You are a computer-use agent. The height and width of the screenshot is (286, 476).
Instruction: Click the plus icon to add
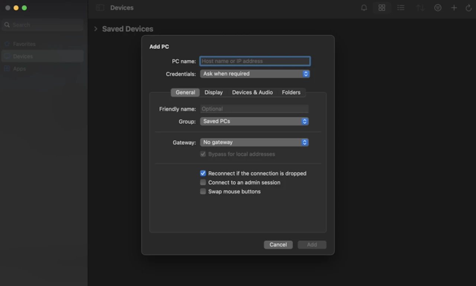tap(454, 8)
